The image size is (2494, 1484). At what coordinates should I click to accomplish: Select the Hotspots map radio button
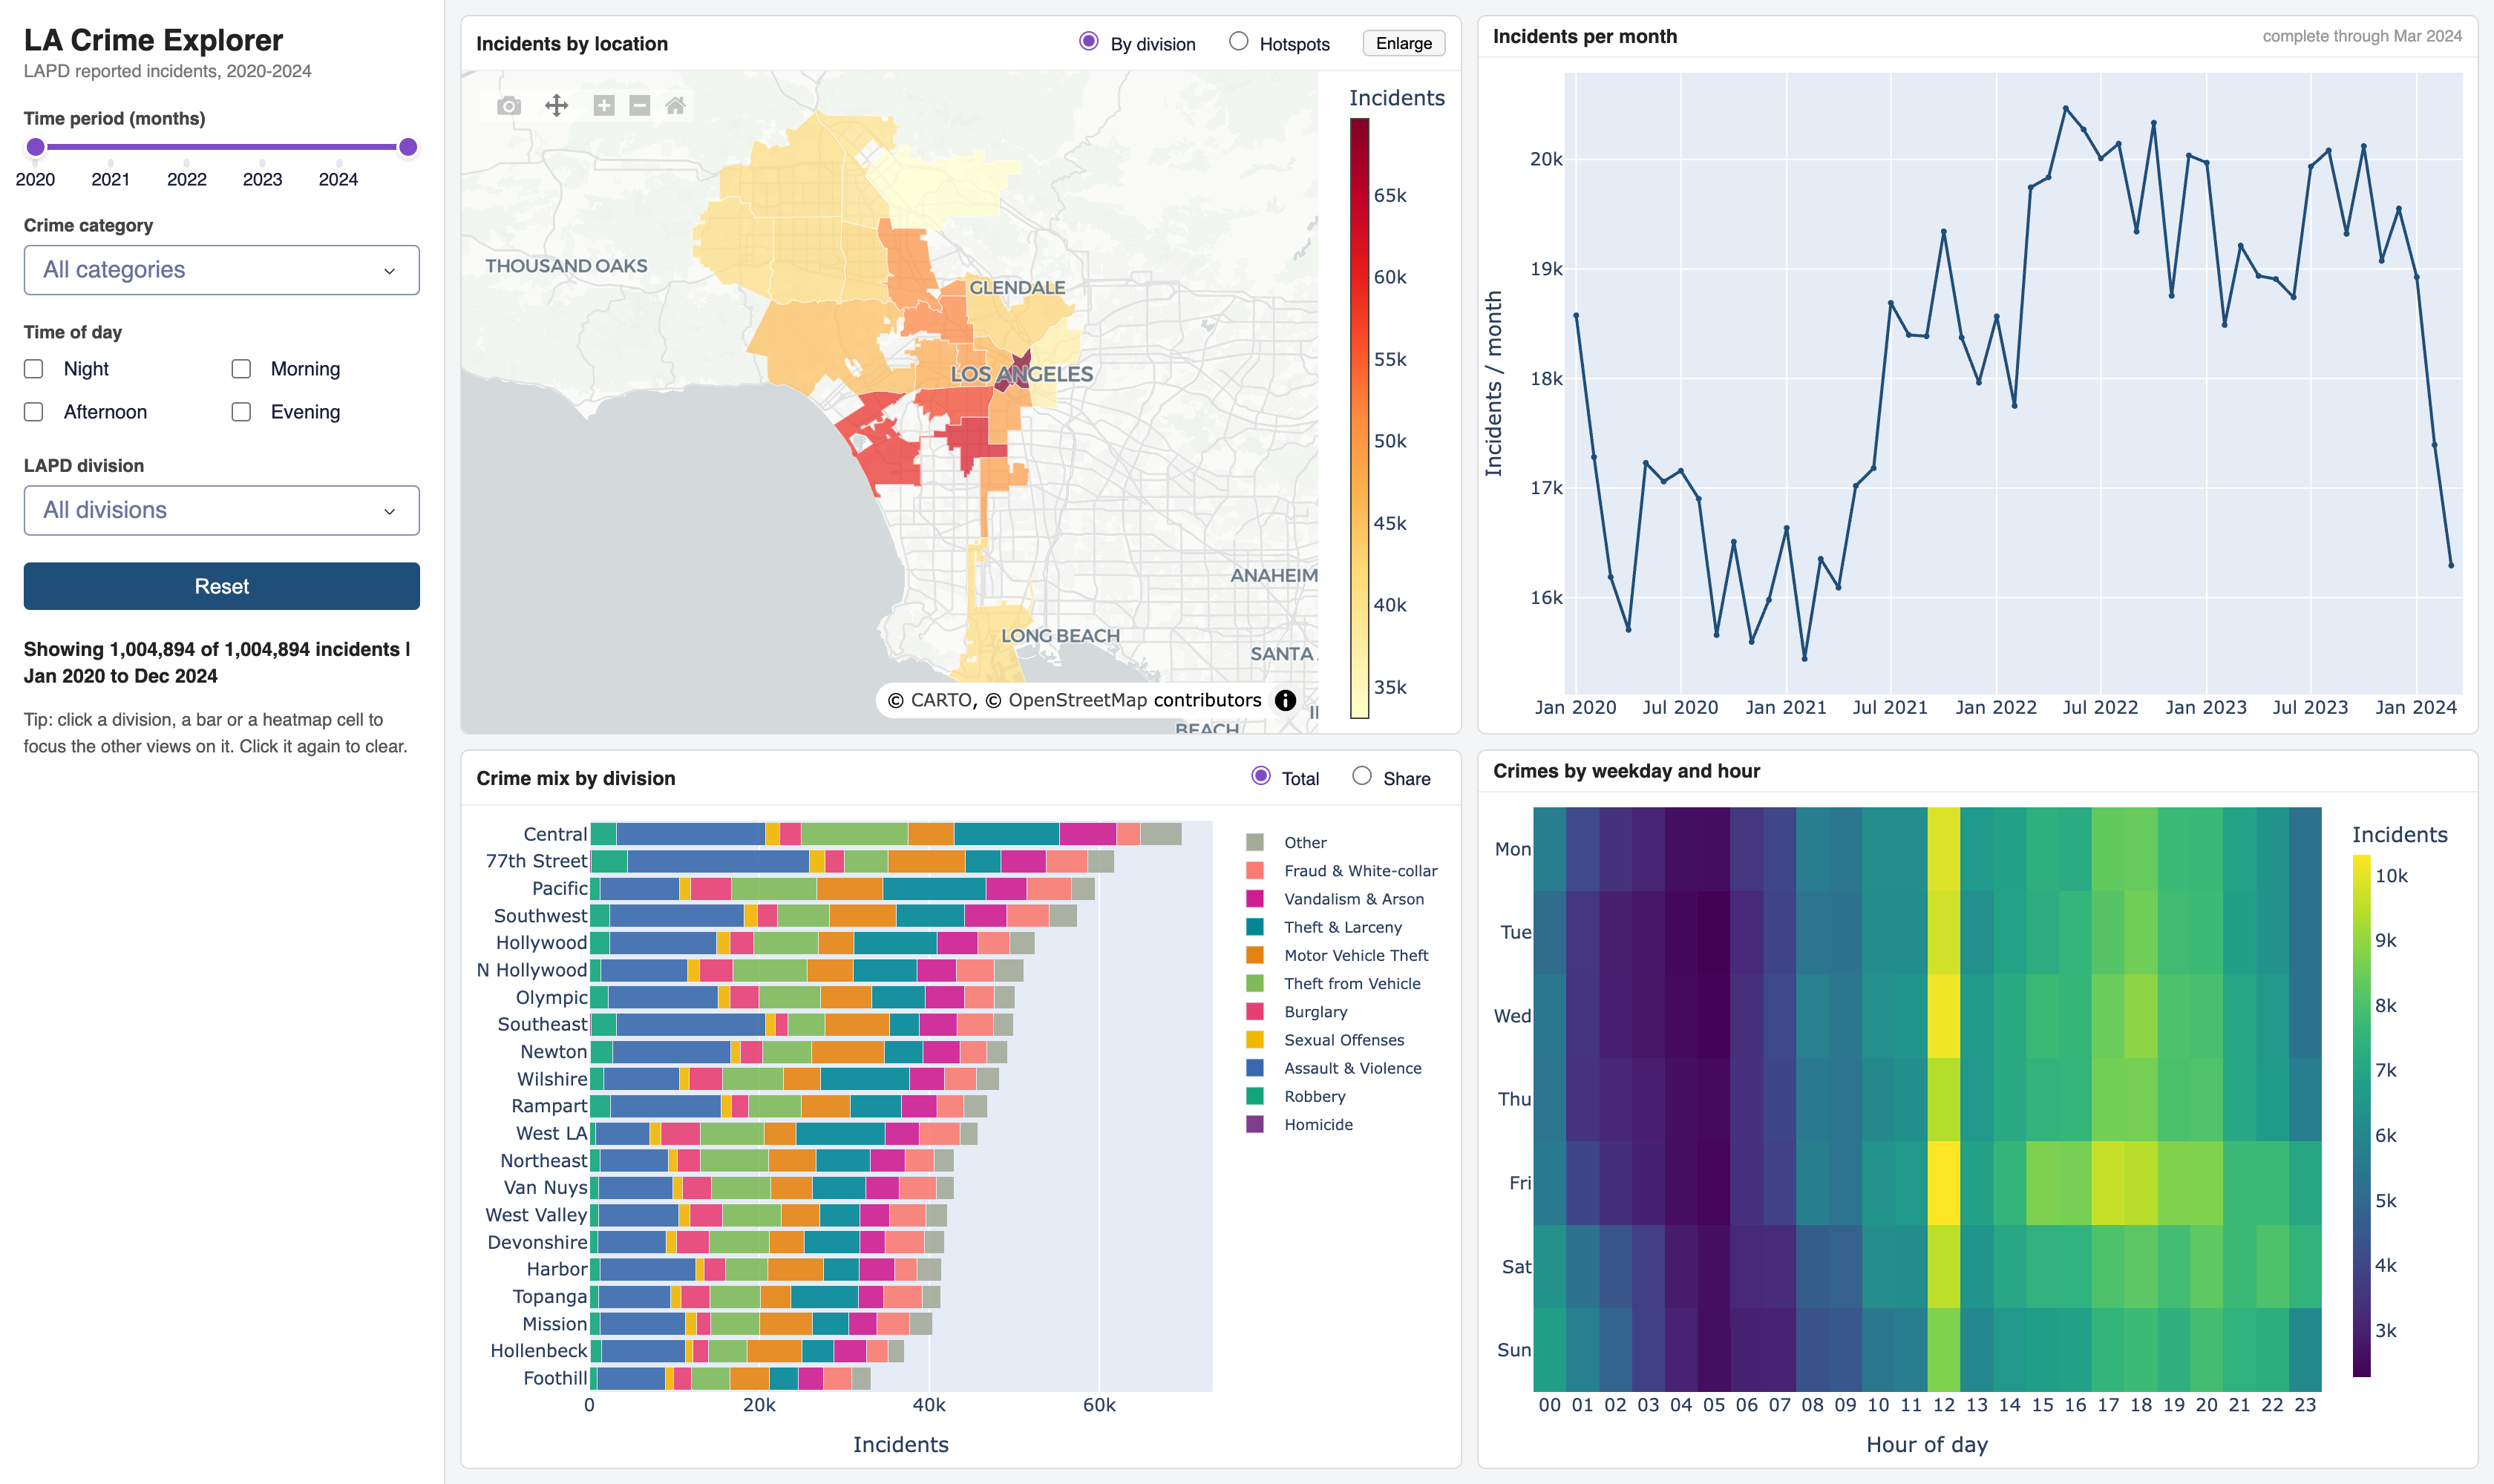pyautogui.click(x=1239, y=42)
